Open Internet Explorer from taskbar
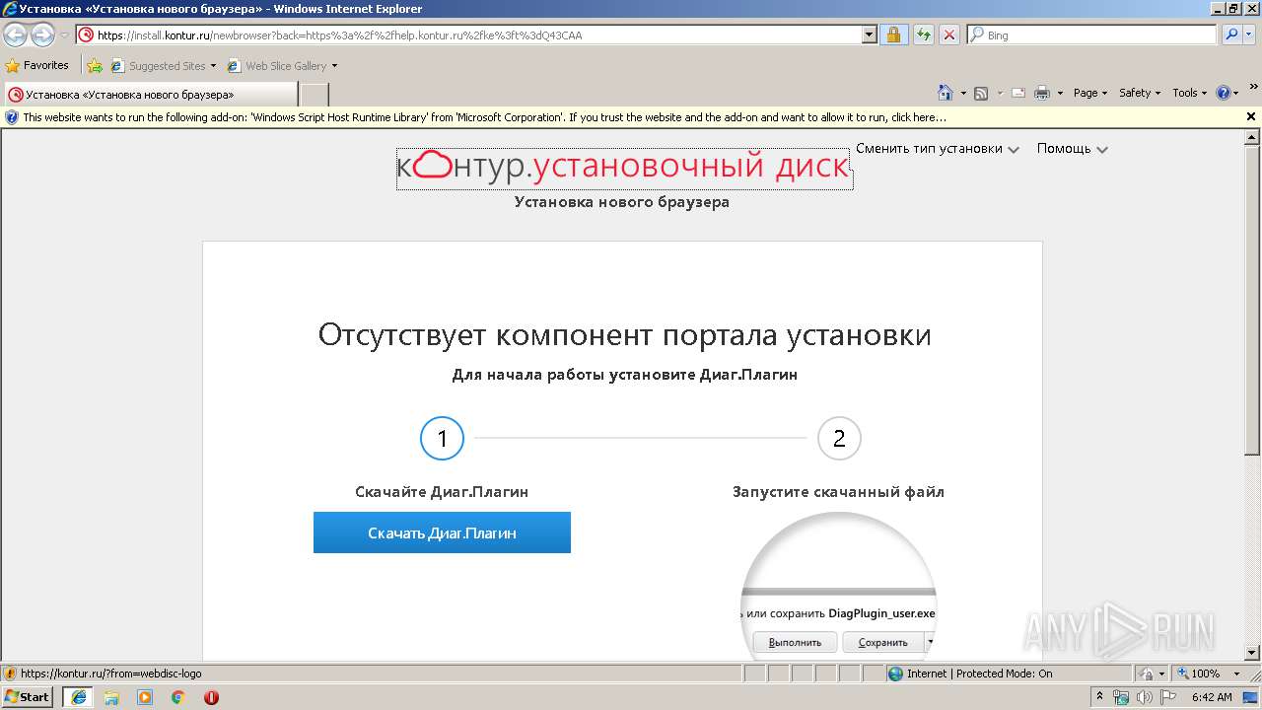 coord(79,697)
